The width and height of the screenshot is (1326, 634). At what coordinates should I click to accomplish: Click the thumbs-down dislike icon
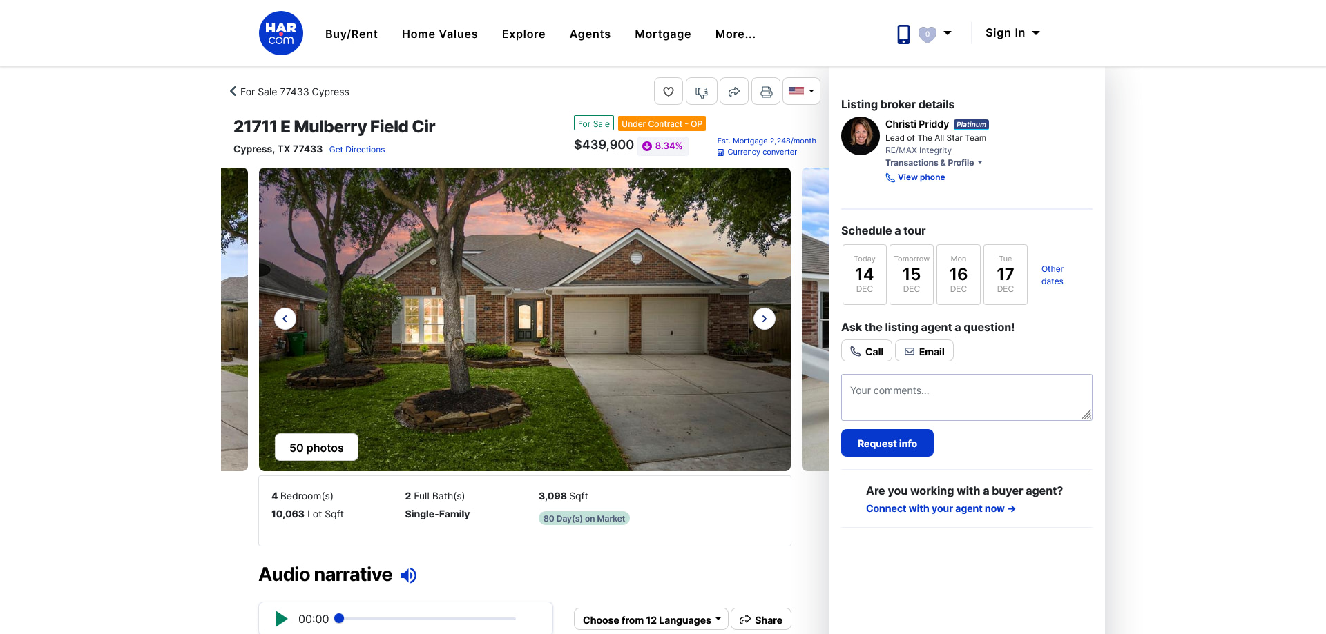click(x=702, y=91)
